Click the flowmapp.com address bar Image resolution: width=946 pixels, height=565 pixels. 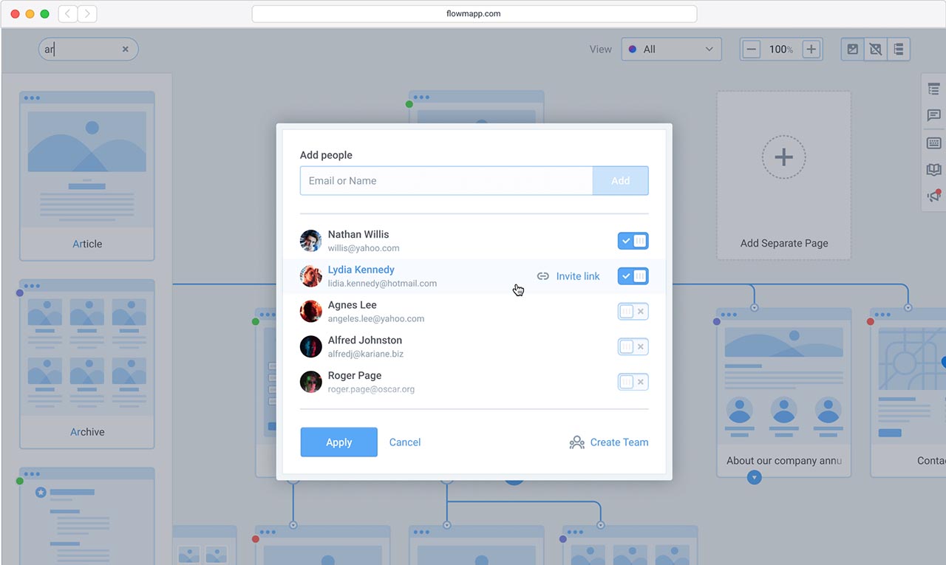click(474, 13)
